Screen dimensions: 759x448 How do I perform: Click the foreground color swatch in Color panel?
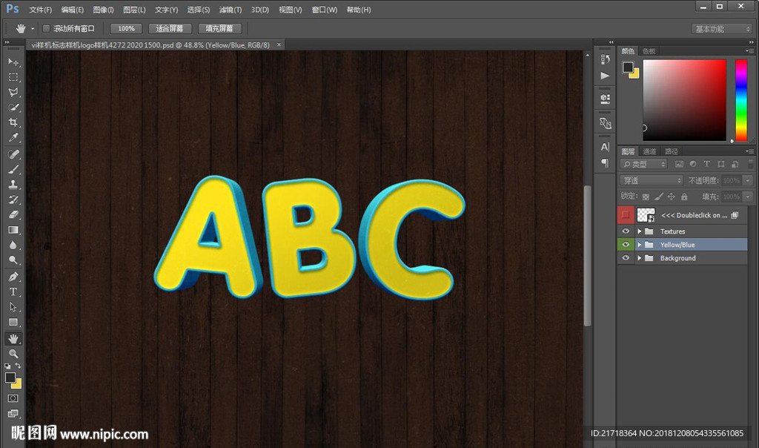pyautogui.click(x=628, y=67)
